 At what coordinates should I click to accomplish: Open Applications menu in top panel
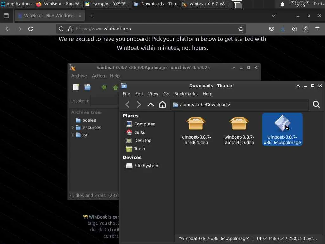[17, 4]
